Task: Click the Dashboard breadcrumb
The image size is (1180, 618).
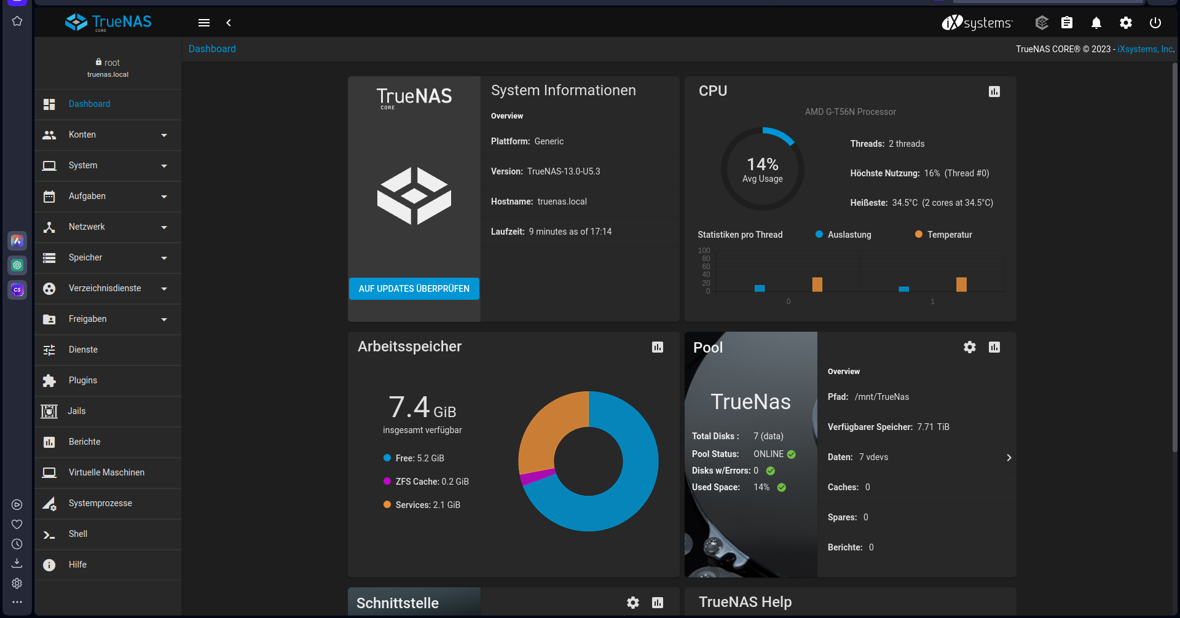Action: [x=212, y=49]
